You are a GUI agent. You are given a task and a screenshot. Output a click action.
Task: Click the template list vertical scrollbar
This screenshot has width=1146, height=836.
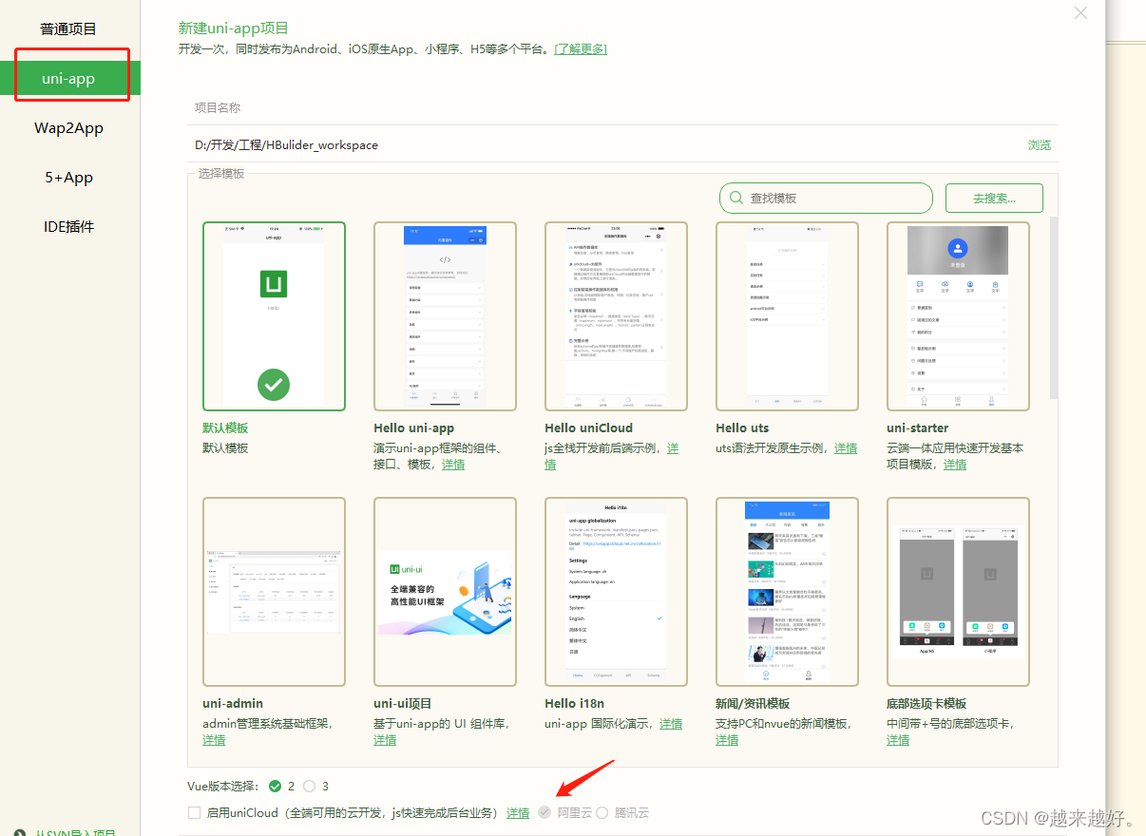click(1053, 306)
